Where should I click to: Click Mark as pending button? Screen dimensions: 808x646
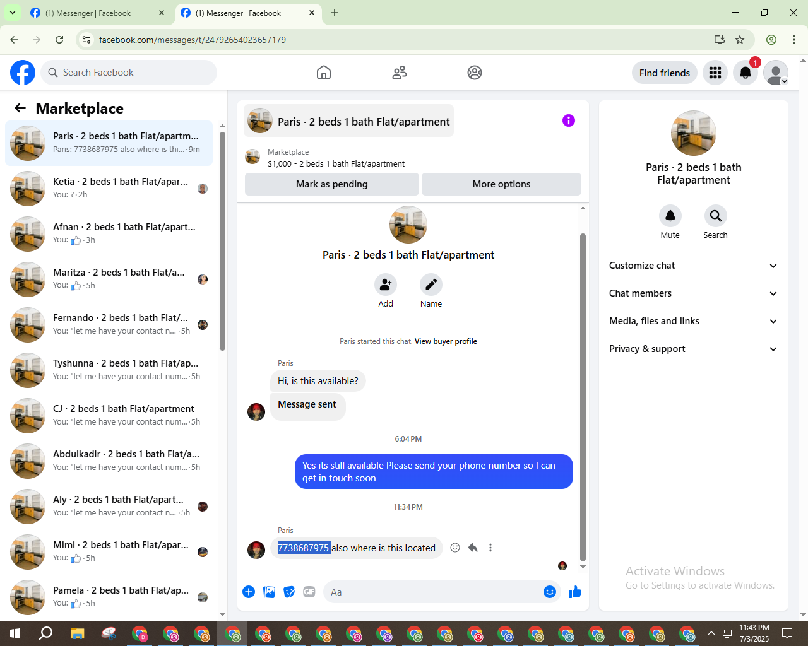[332, 184]
